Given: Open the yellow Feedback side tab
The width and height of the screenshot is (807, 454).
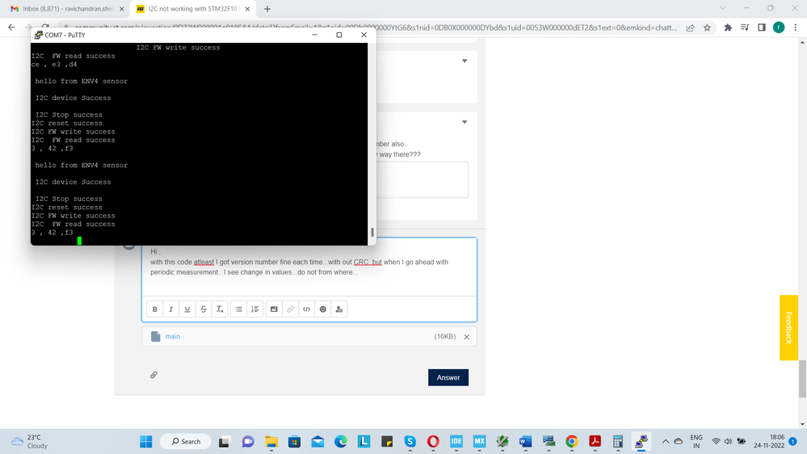Looking at the screenshot, I should click(x=788, y=327).
